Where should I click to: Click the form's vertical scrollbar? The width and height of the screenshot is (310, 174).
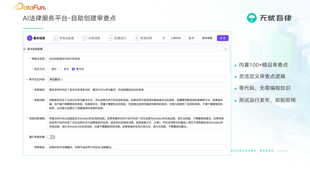(230, 59)
